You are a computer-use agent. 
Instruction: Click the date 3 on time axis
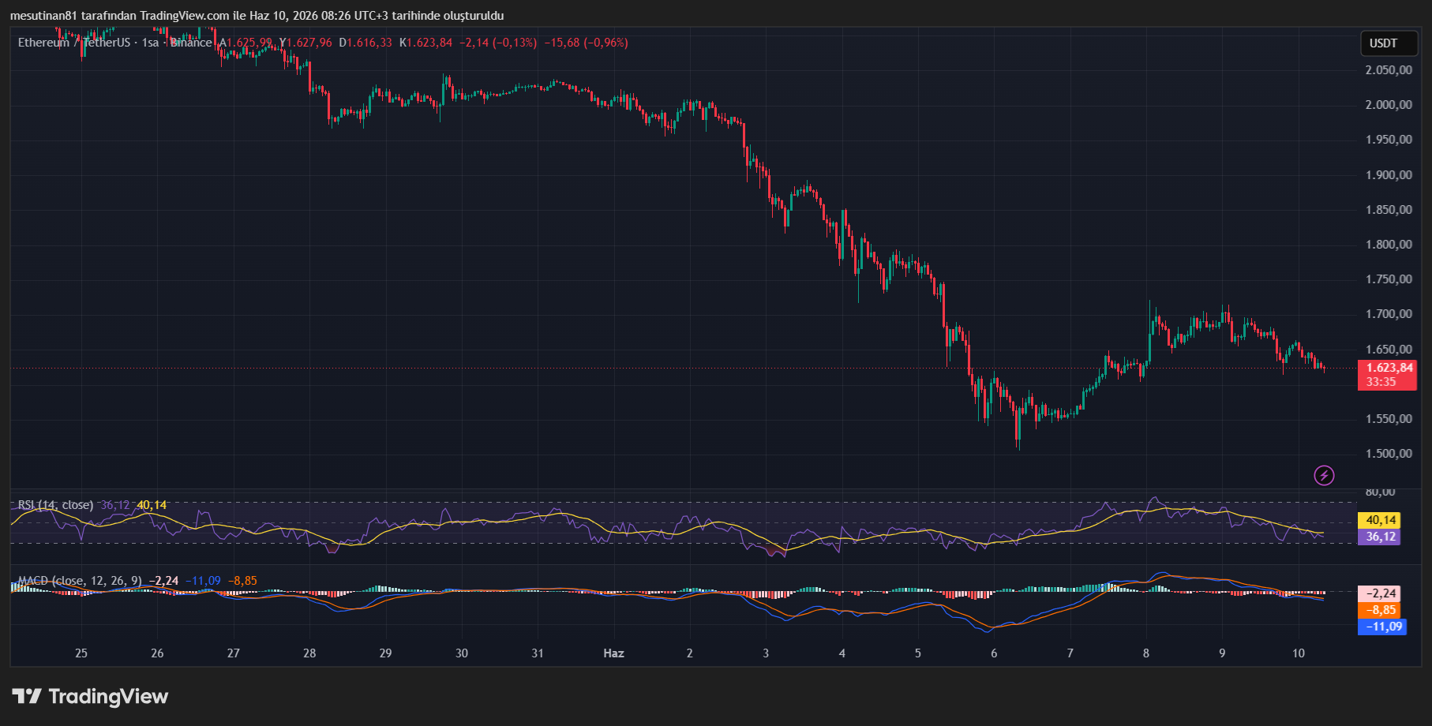pos(766,653)
